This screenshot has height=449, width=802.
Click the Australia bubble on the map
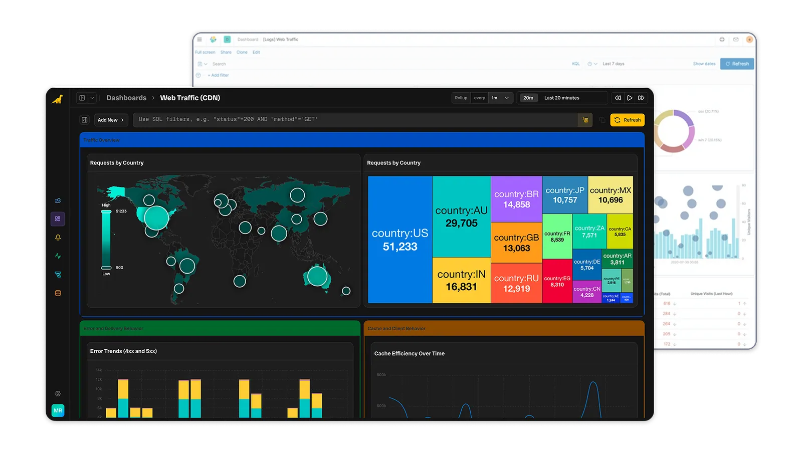tap(317, 276)
